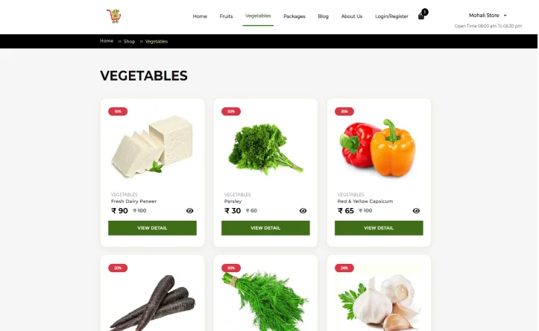Expand the Mohali Store dropdown
This screenshot has height=331, width=539.
point(488,16)
